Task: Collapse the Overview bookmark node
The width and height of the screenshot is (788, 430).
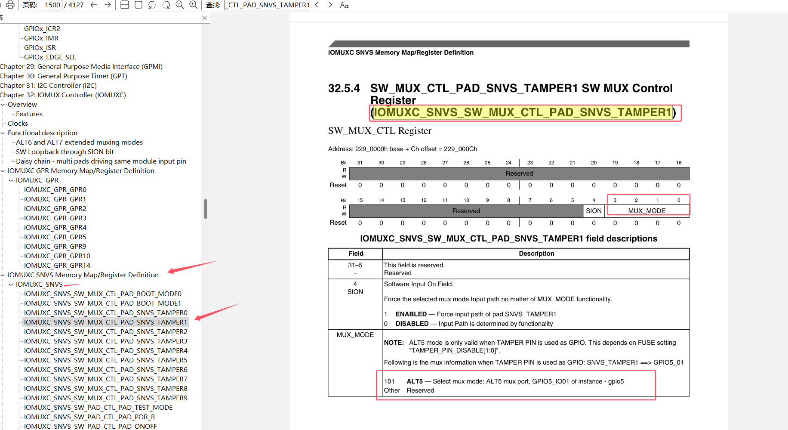Action: (x=3, y=105)
